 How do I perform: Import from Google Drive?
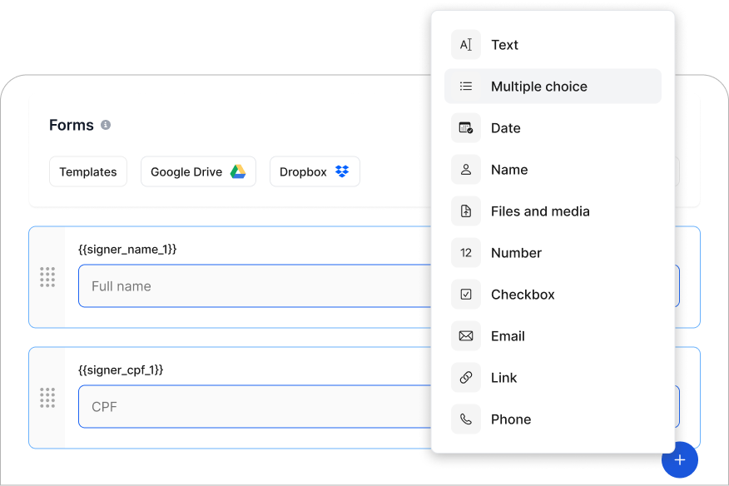[198, 171]
